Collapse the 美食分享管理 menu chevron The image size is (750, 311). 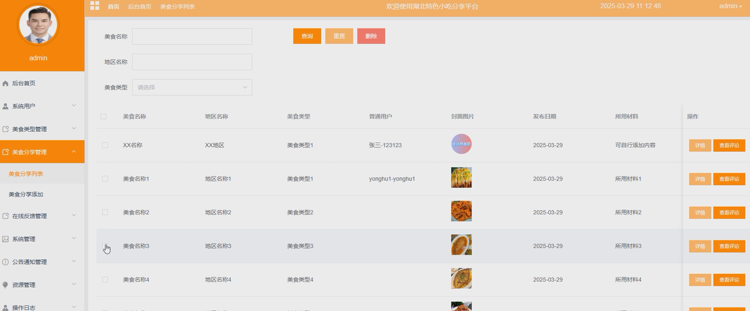74,152
